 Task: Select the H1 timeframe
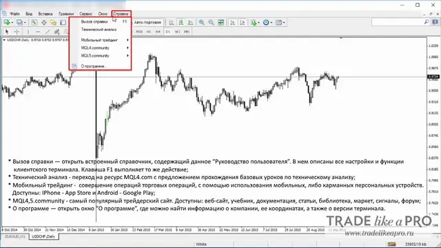[x=149, y=32]
